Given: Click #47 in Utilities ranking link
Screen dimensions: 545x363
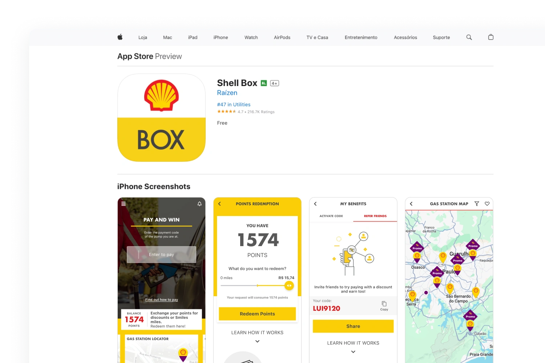Looking at the screenshot, I should click(x=234, y=105).
